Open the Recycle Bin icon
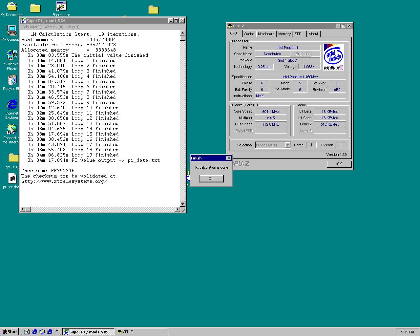The height and width of the screenshot is (336, 420). [11, 82]
